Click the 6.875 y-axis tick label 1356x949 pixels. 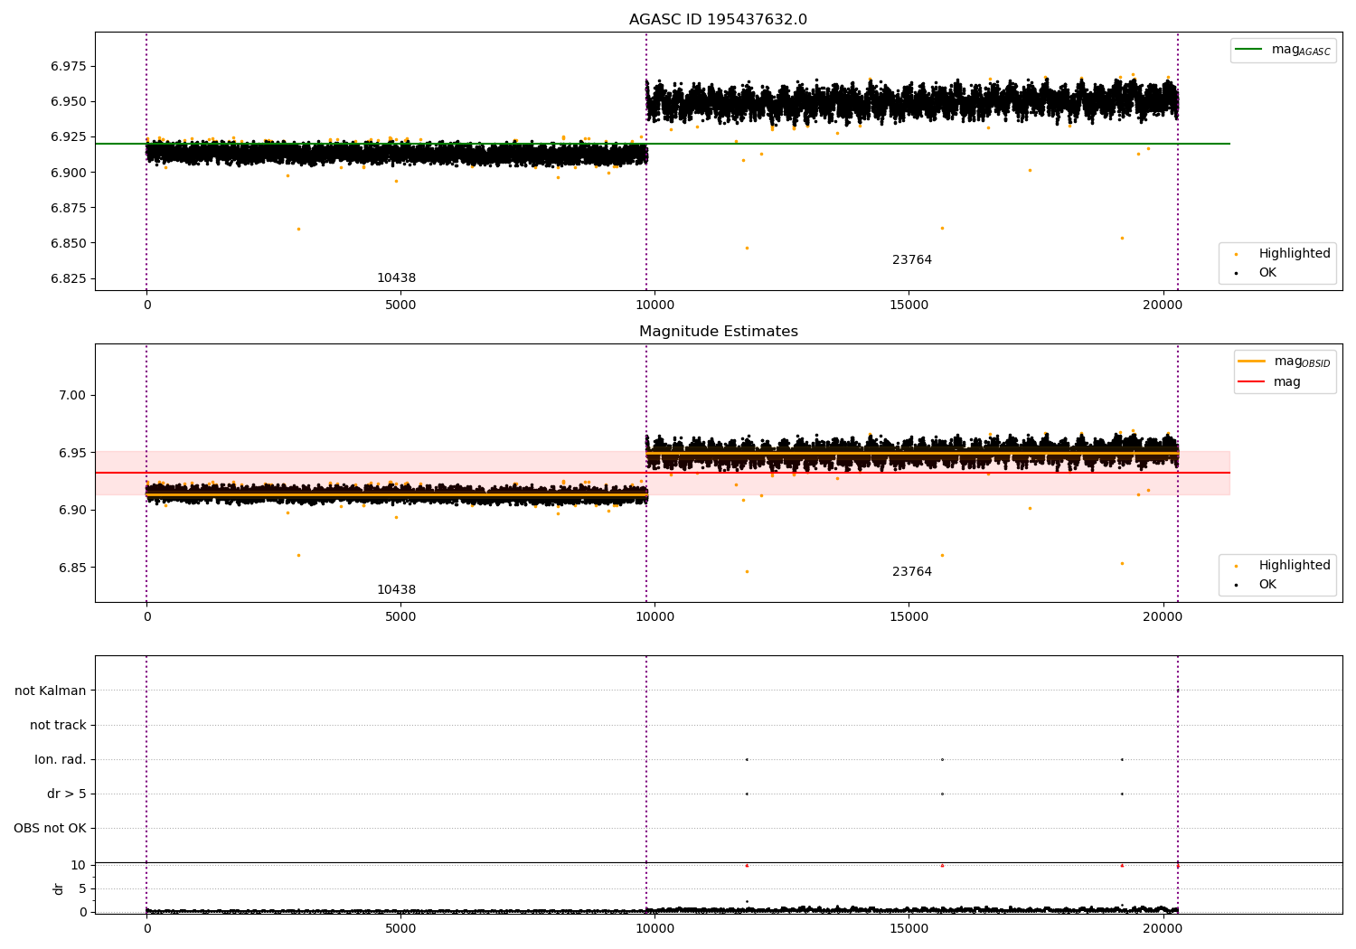(68, 208)
